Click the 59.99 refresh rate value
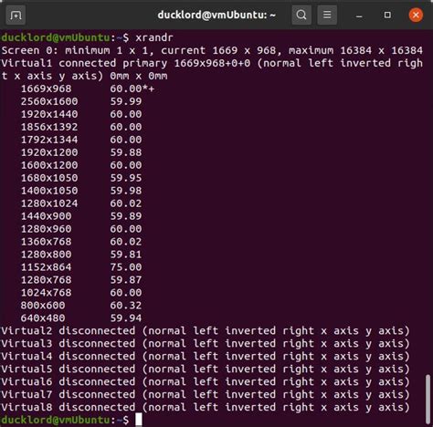433x427 pixels. (126, 101)
